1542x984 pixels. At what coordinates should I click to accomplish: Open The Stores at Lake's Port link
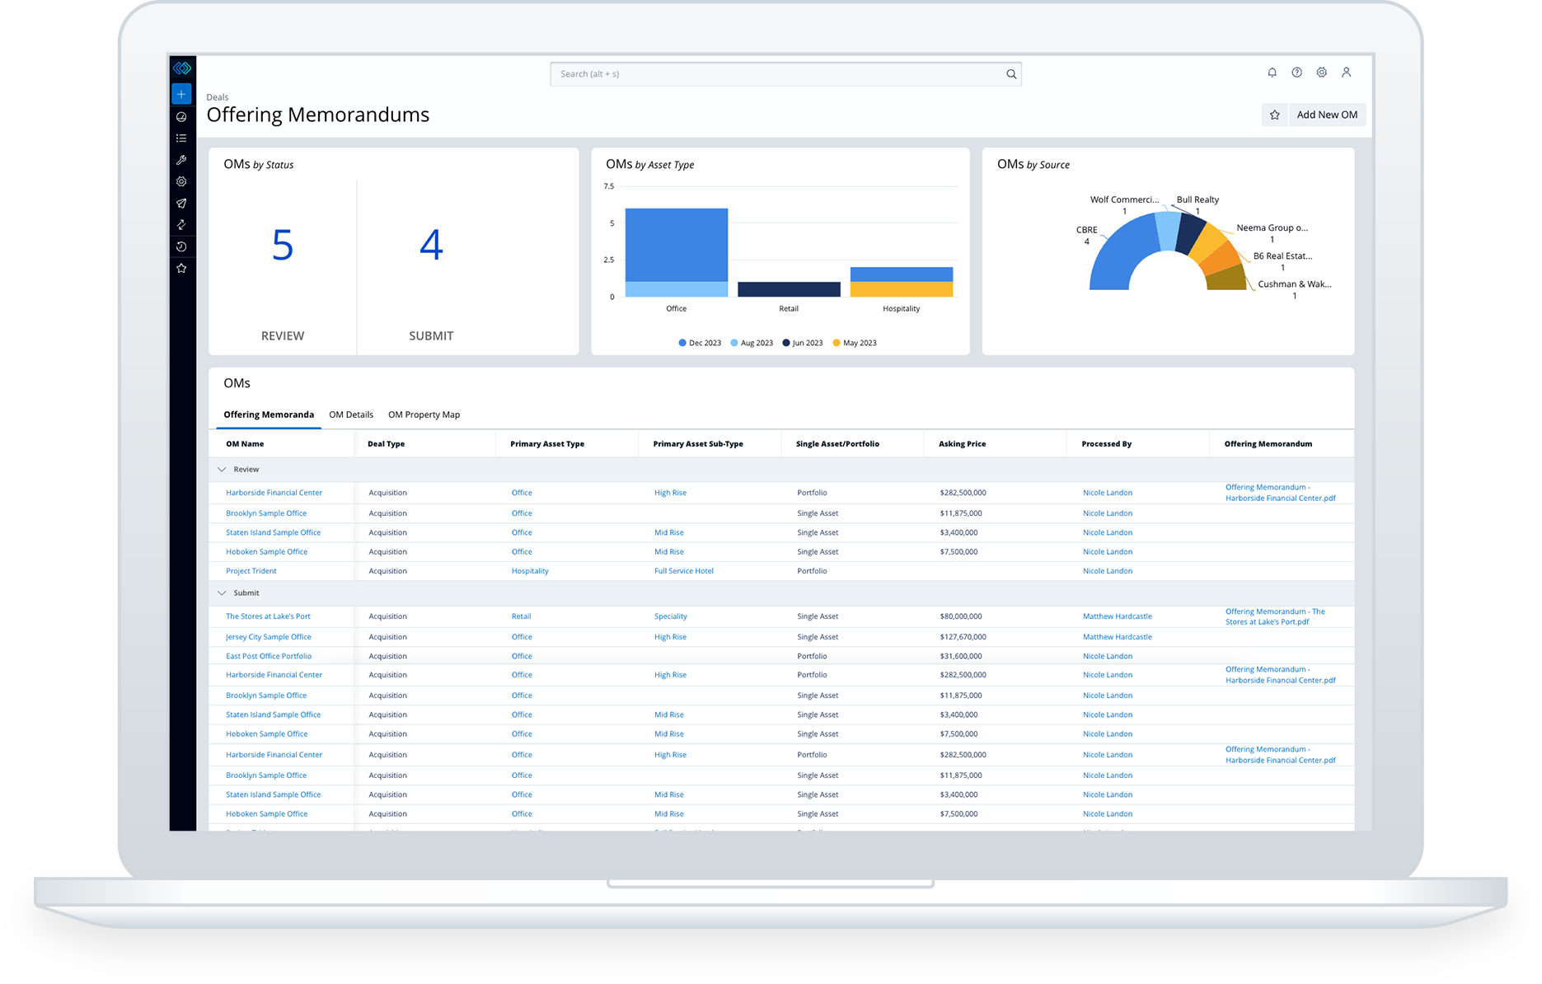(x=268, y=616)
